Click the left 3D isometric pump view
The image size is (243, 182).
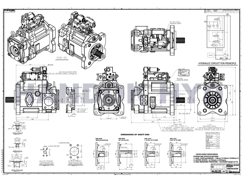coord(31,38)
